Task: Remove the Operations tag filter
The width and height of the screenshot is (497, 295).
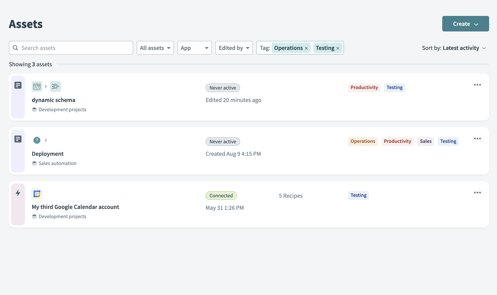Action: tap(306, 48)
